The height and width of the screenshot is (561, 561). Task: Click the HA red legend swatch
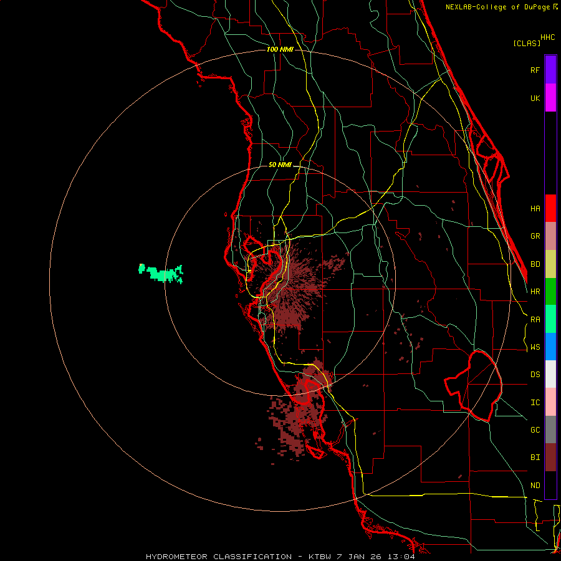[550, 208]
